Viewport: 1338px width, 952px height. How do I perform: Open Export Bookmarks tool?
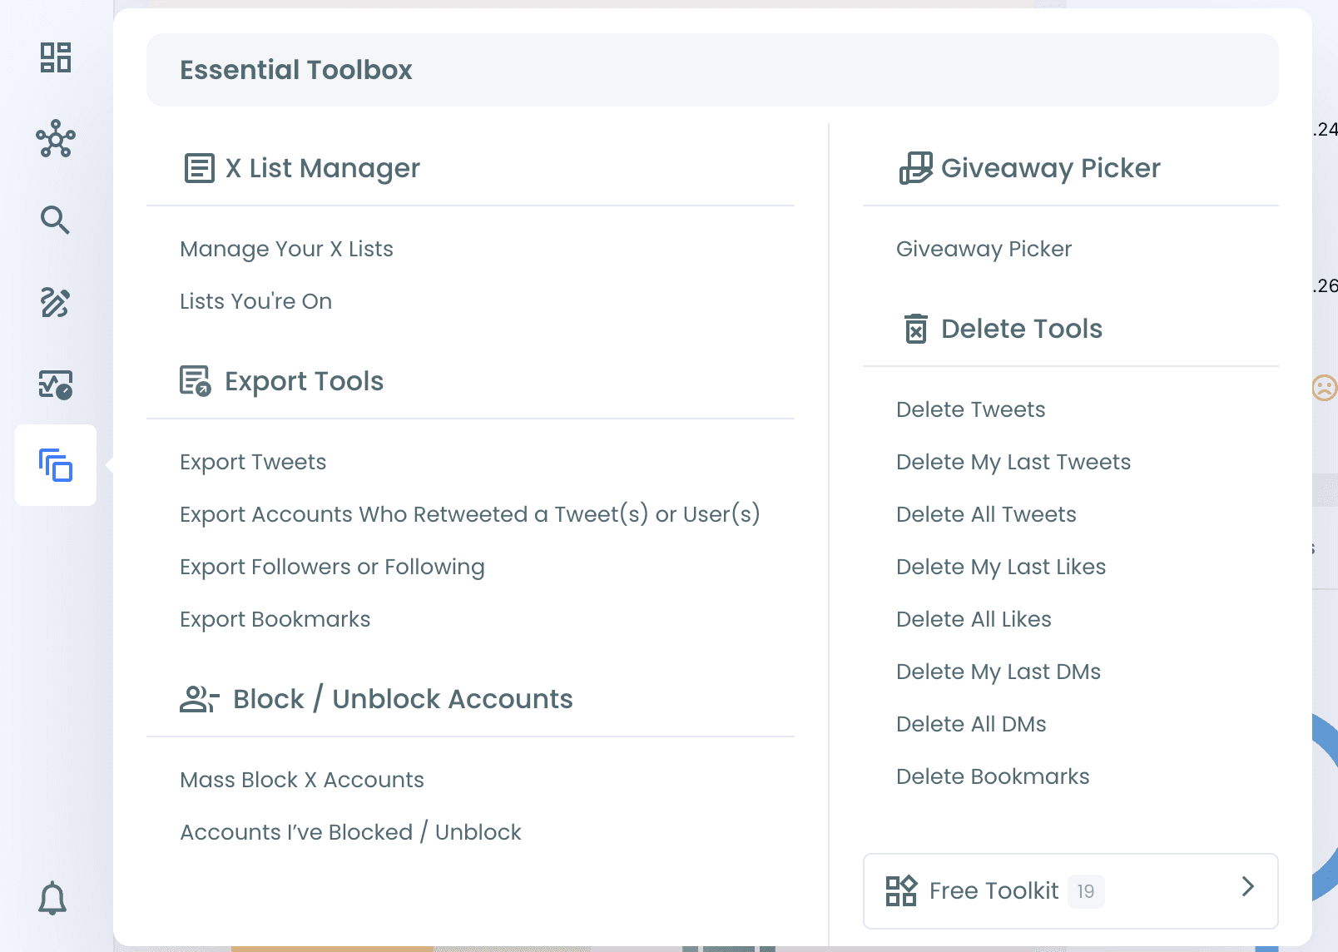pos(275,619)
